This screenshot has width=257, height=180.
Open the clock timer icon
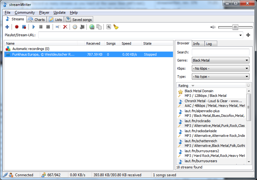click(x=75, y=27)
